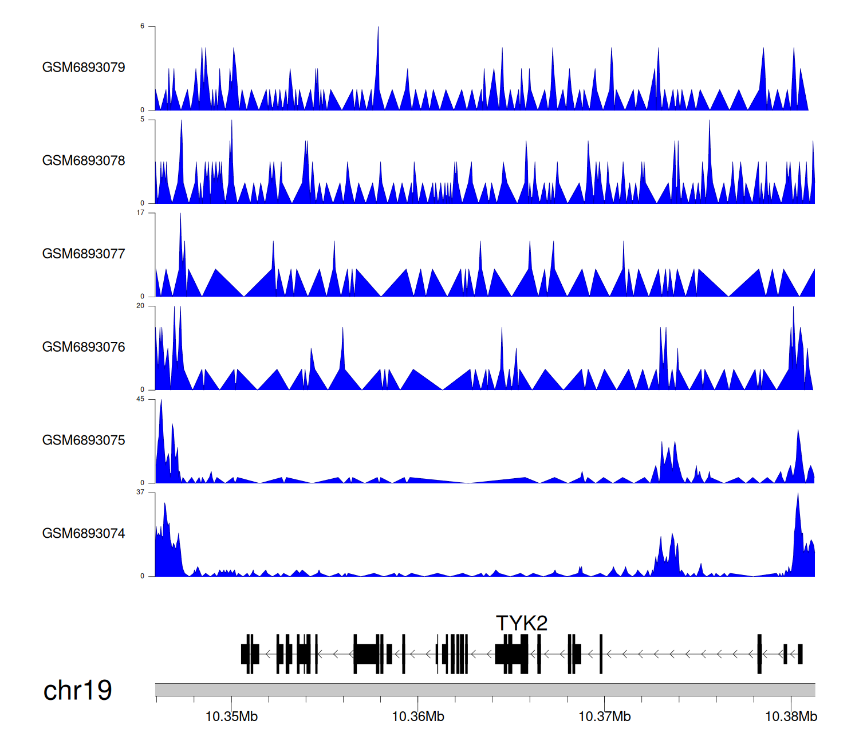Screen dimensions: 859x756
Task: Click the 10.37Mb coordinate label
Action: 604,716
